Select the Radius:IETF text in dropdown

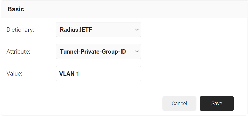76,30
